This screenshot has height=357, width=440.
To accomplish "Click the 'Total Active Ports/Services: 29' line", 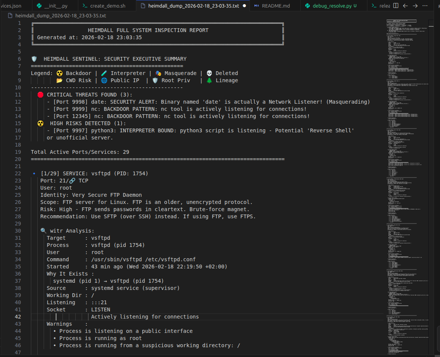I will [80, 152].
